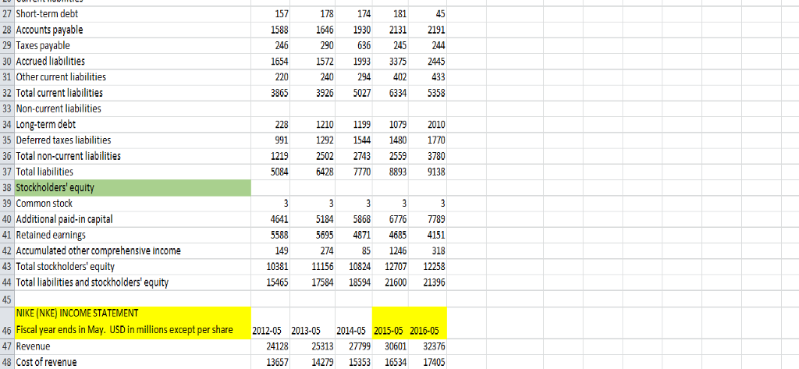Click Additional paid-in capital value 6776

[x=391, y=219]
